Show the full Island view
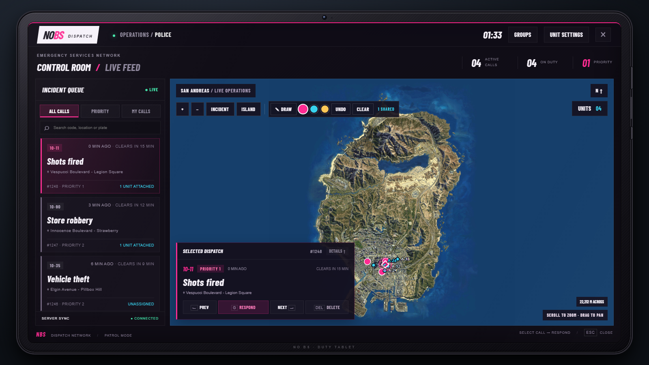649x365 pixels. pos(248,109)
